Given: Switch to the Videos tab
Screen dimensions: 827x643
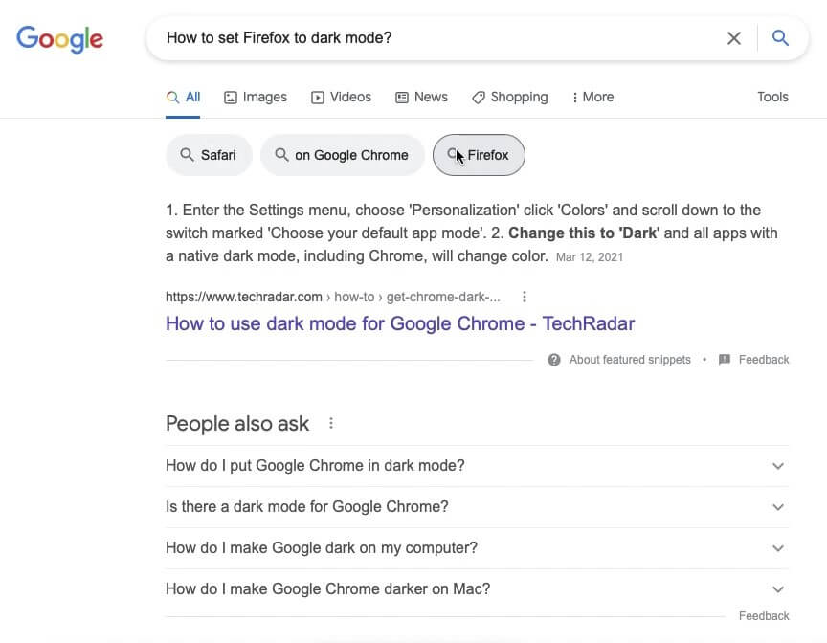Looking at the screenshot, I should click(x=342, y=97).
